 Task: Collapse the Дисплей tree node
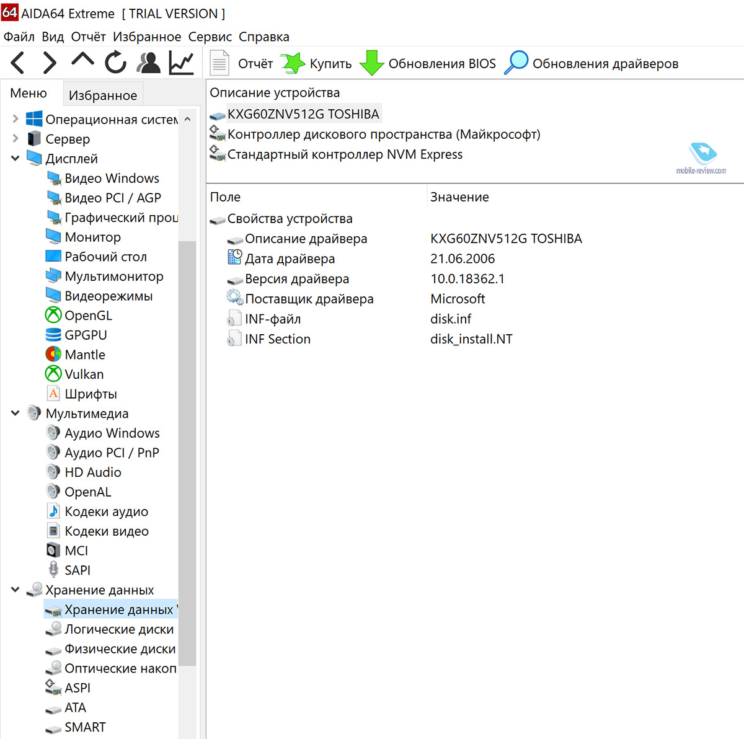15,159
